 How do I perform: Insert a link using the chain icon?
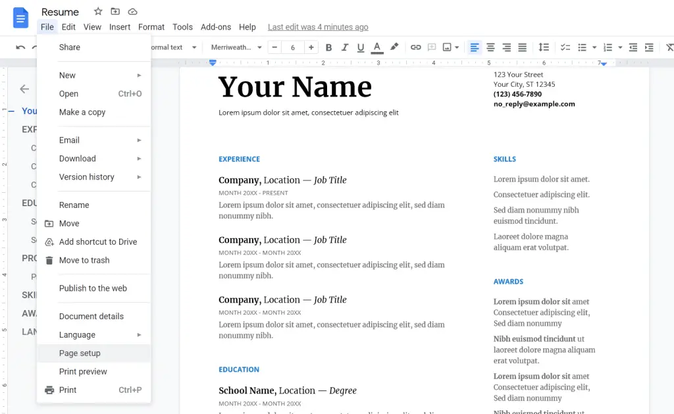[x=416, y=47]
